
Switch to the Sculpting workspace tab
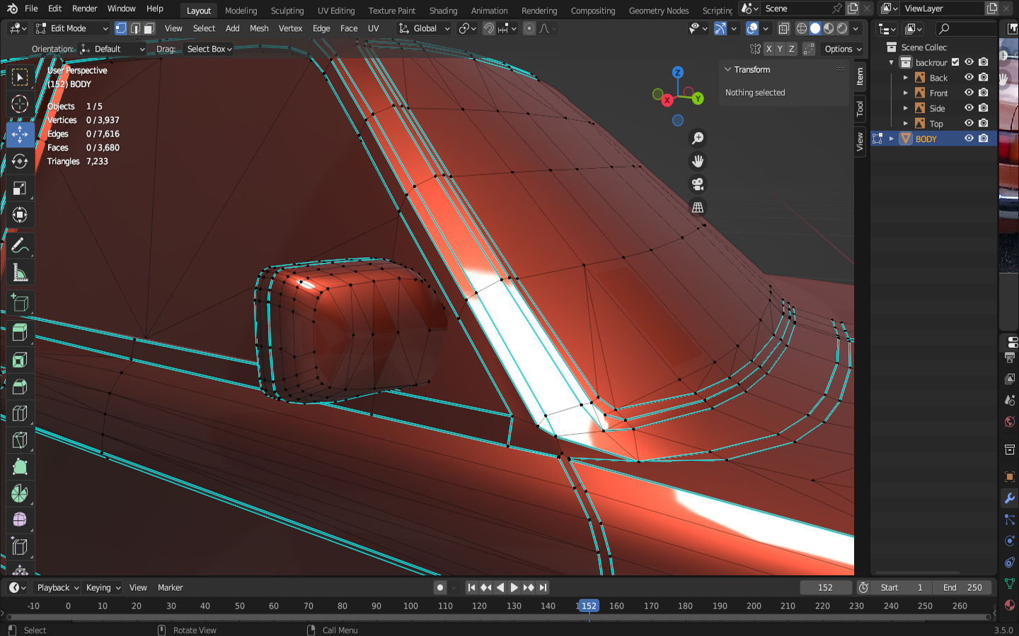click(x=287, y=11)
